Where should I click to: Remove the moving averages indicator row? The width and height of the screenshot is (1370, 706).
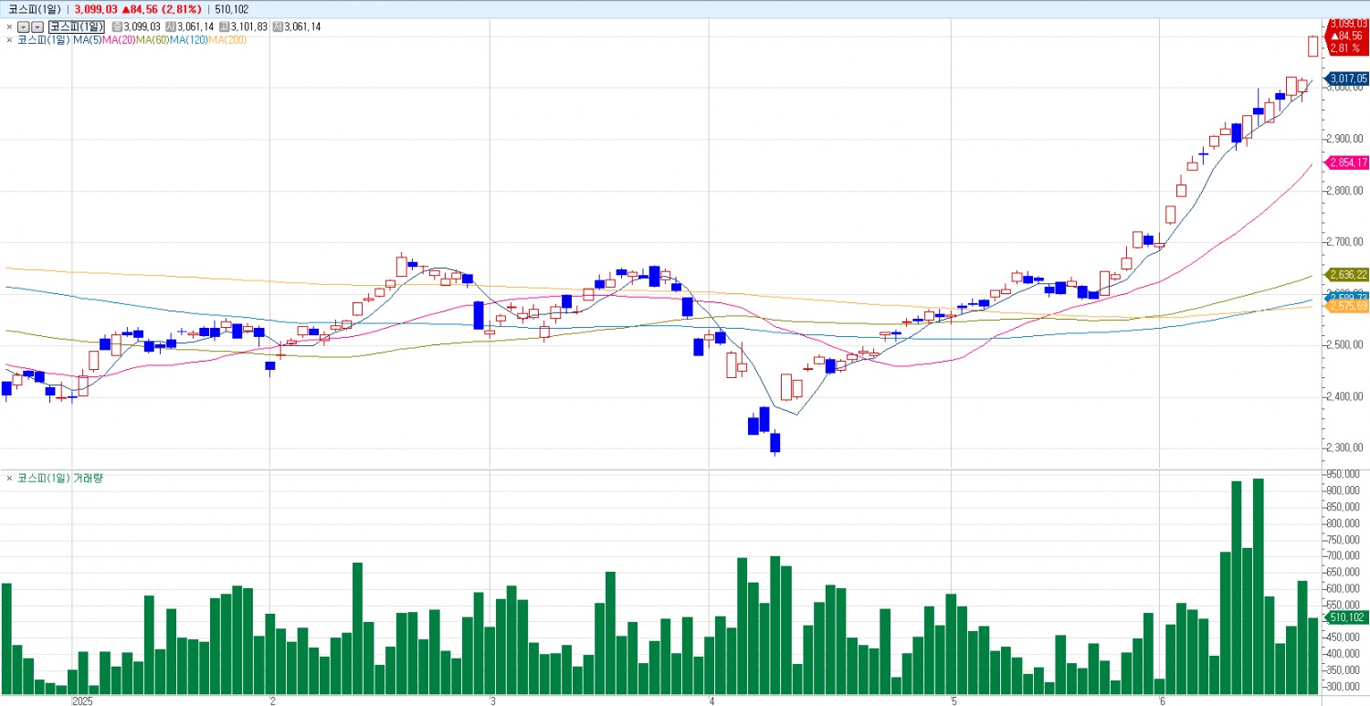click(x=9, y=39)
